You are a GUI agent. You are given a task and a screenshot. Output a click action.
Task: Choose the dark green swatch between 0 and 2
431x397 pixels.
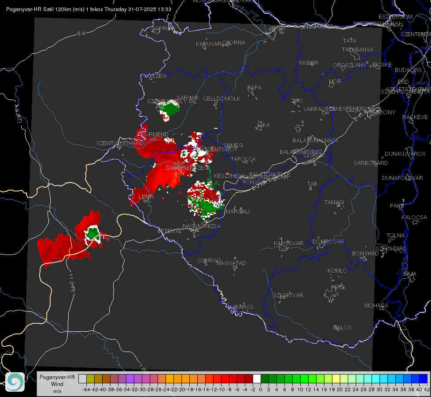tap(265, 378)
